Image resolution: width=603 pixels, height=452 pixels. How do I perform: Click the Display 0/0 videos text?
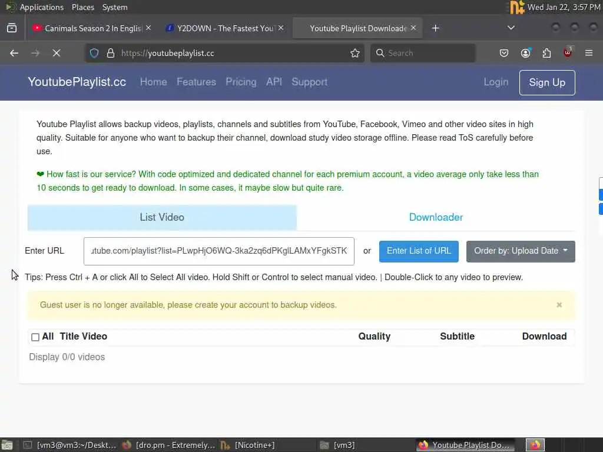[x=67, y=357]
